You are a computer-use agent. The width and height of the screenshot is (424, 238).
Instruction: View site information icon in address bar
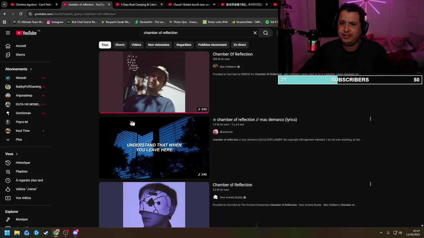coord(30,14)
